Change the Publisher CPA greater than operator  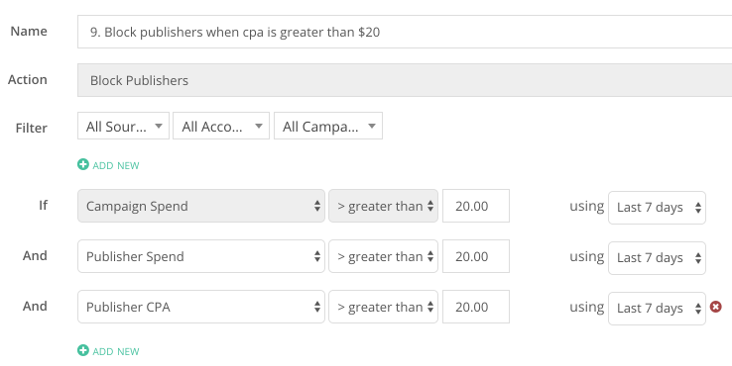[383, 307]
